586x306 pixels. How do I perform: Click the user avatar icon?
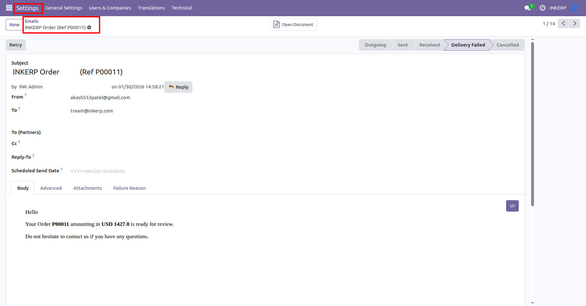click(x=575, y=8)
